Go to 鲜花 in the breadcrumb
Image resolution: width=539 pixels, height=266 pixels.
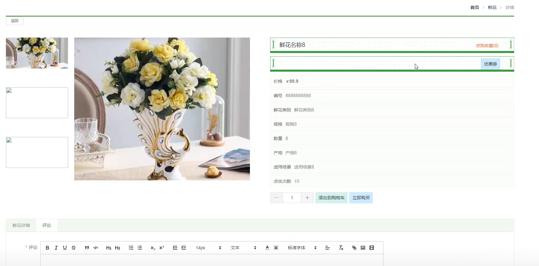coord(492,7)
